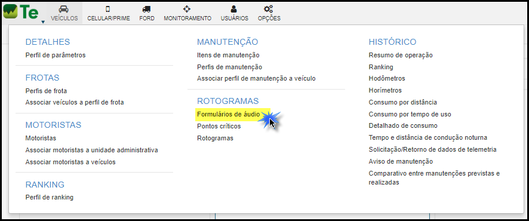Open Perfil de ranking
The width and height of the screenshot is (529, 221).
(49, 197)
